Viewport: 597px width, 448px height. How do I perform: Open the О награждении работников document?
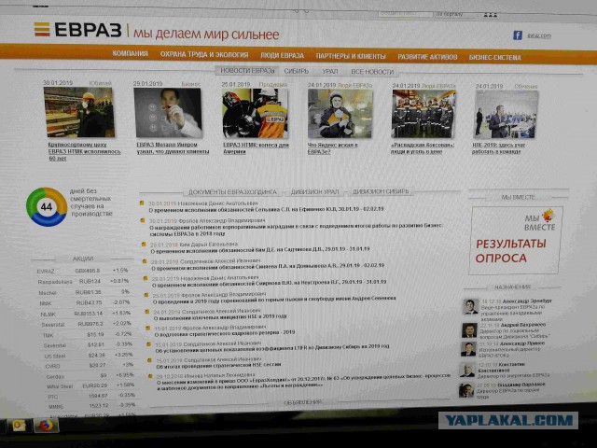click(296, 230)
